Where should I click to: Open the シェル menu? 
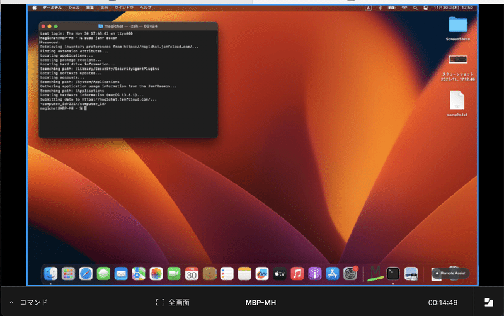[x=74, y=8]
